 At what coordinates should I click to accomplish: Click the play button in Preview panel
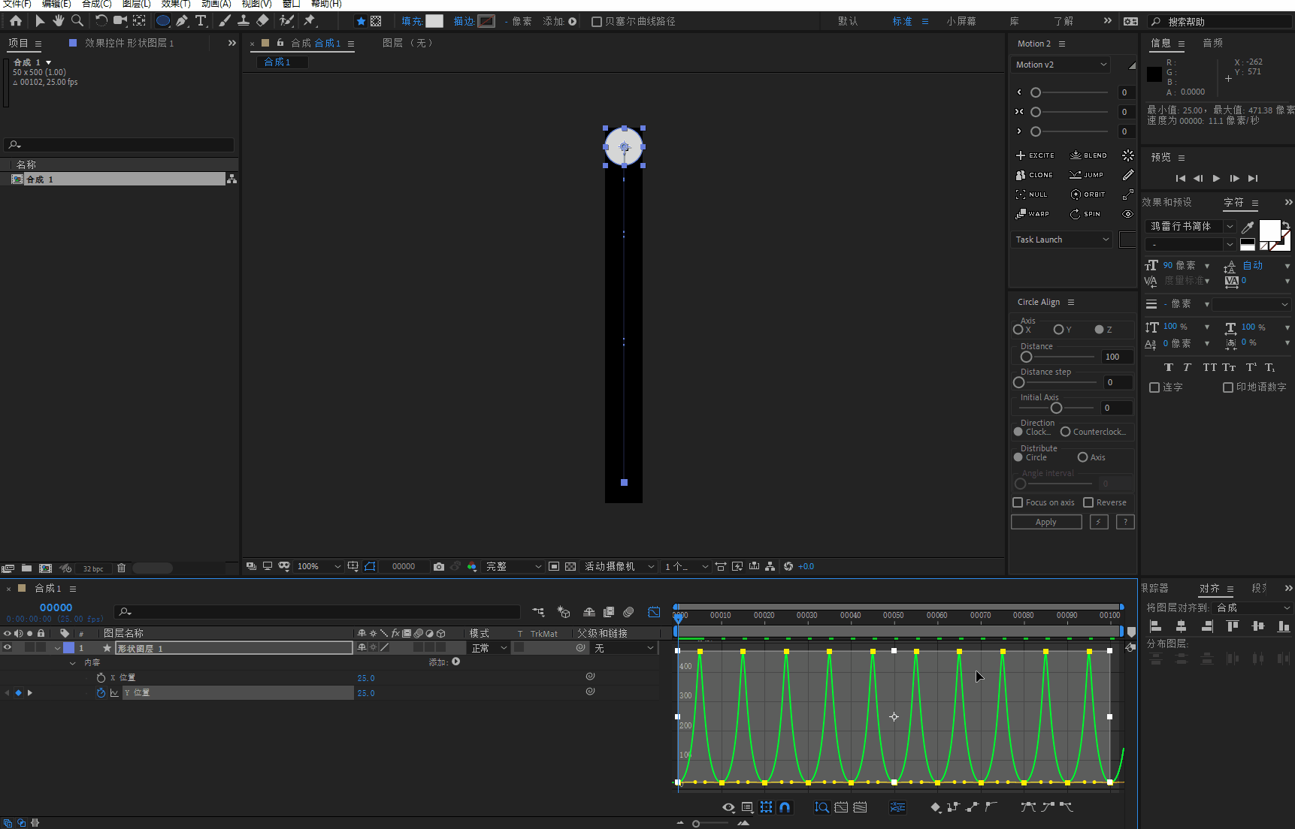1216,179
